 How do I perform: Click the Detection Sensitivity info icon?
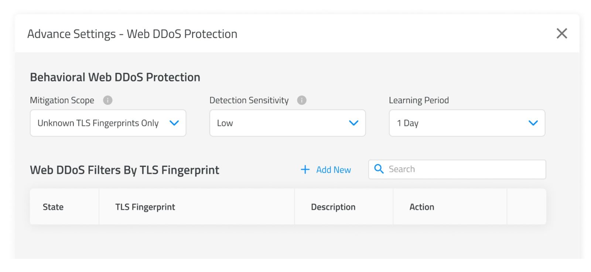pyautogui.click(x=302, y=100)
